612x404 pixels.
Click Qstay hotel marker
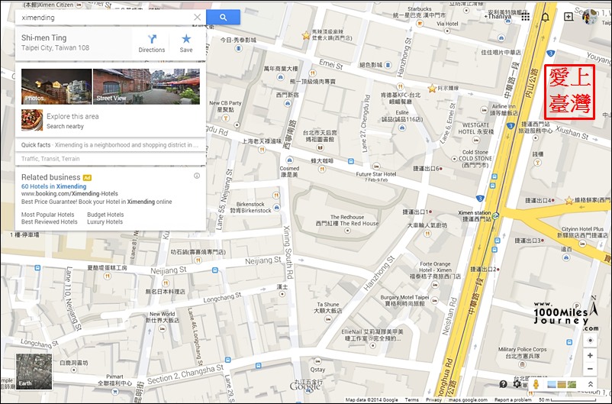[317, 361]
